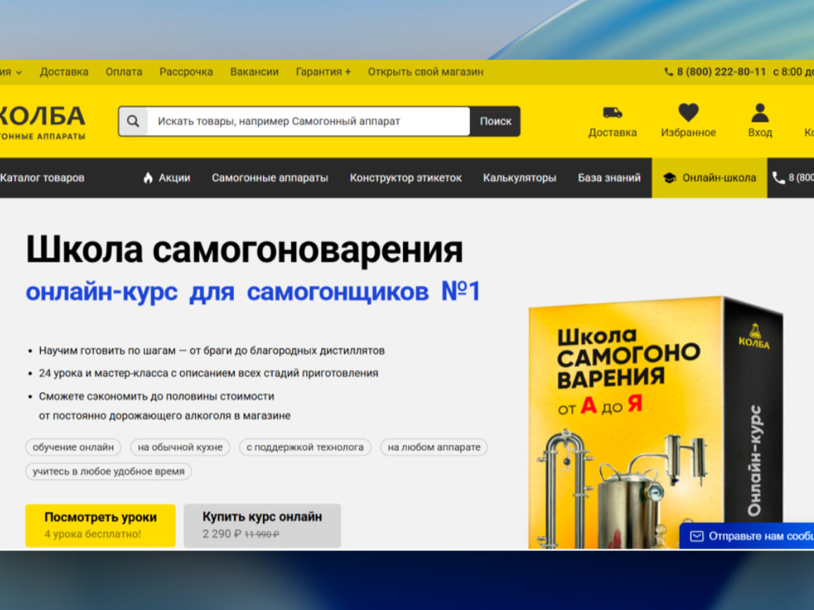The width and height of the screenshot is (814, 610).
Task: Click the Доставка label under truck
Action: (x=613, y=133)
